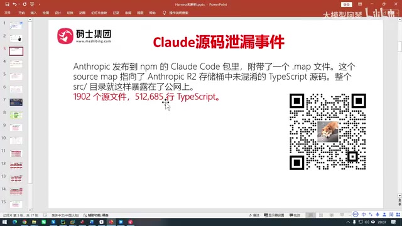Select slide 4 thumbnail

point(16,64)
